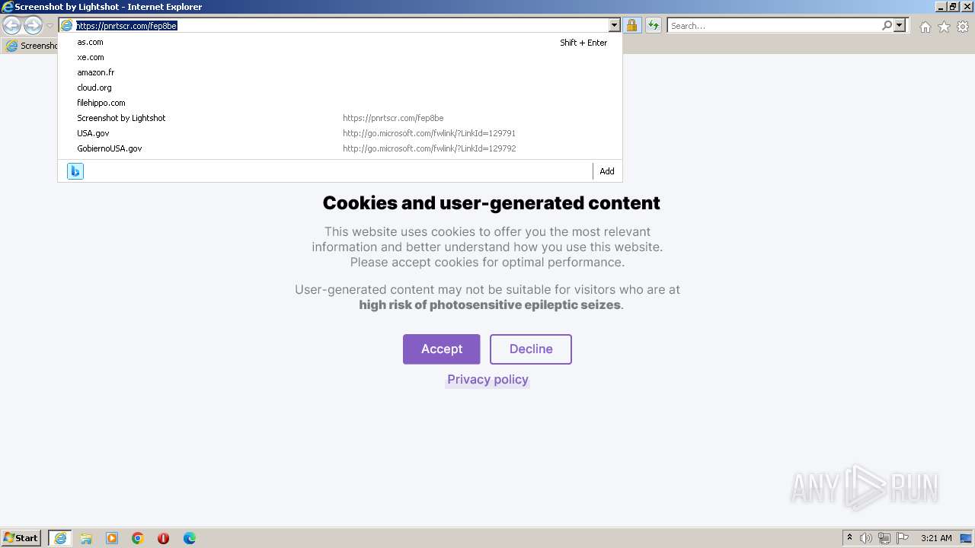This screenshot has height=548, width=975.
Task: Open the Favorites star icon
Action: tap(944, 27)
